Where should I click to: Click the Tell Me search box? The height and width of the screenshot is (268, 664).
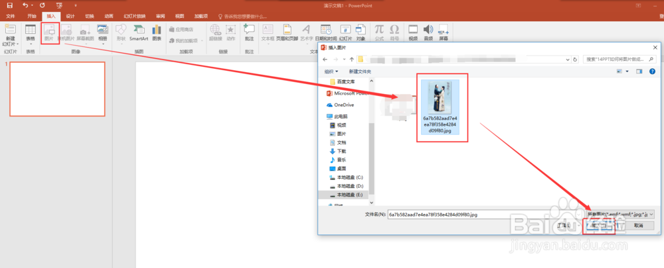click(242, 17)
